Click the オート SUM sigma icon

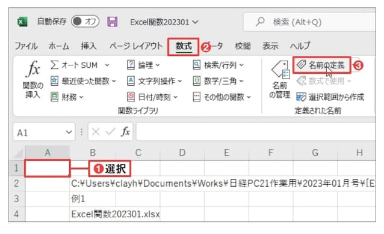click(x=54, y=65)
